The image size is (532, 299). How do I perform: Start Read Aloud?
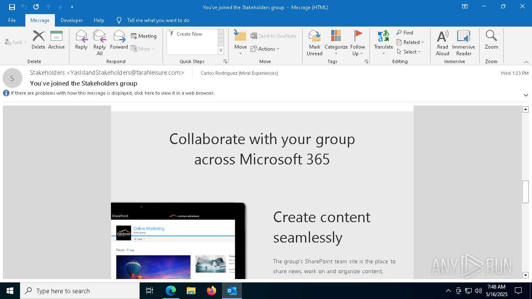click(x=443, y=42)
